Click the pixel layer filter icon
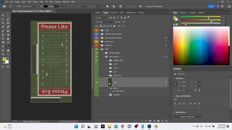The height and width of the screenshot is (130, 232). (111, 18)
